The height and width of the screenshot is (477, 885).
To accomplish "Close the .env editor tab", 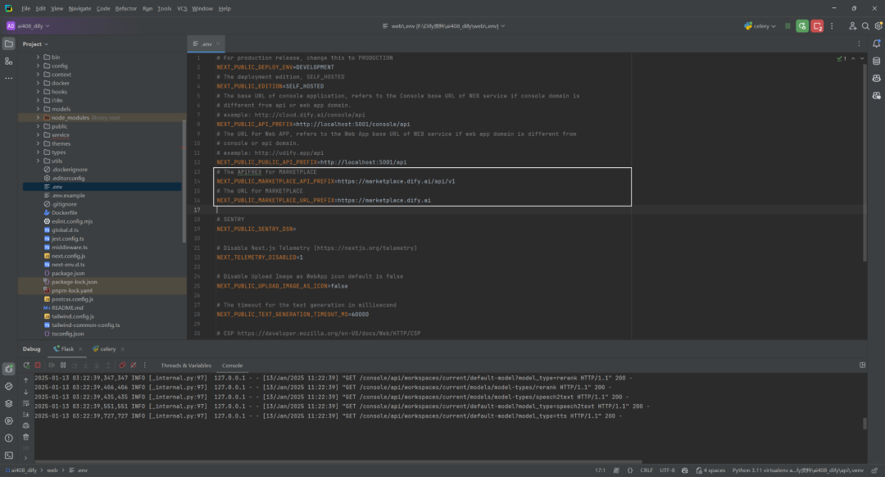I will 218,44.
